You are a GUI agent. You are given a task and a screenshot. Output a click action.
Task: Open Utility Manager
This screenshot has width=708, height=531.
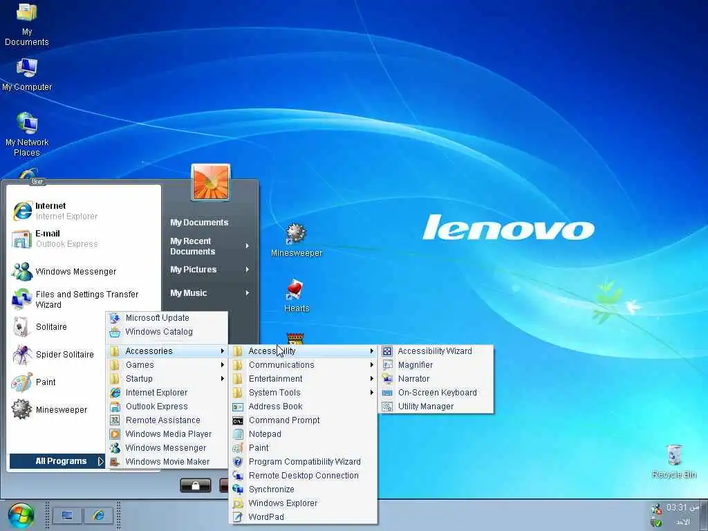[x=436, y=407]
